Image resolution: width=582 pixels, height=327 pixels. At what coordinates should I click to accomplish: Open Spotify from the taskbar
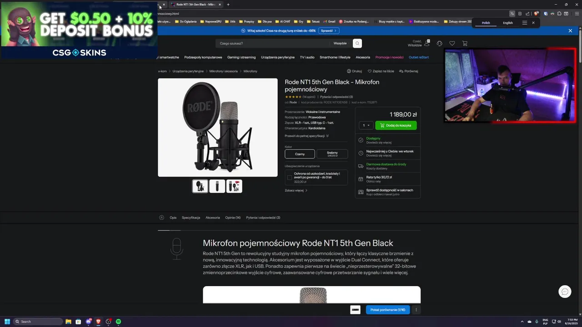click(118, 322)
